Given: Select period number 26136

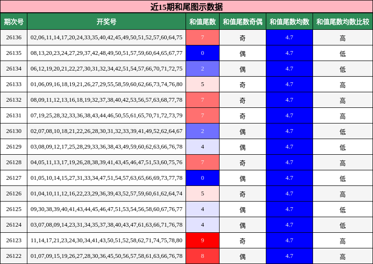Looking at the screenshot, I should [14, 37].
